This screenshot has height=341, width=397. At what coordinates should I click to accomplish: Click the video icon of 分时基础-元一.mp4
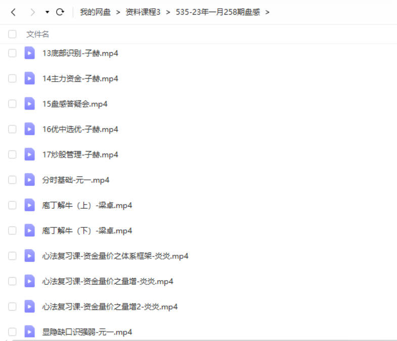point(29,180)
